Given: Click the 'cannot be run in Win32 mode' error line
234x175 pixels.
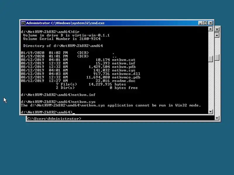Looking at the screenshot, I should [x=111, y=105].
